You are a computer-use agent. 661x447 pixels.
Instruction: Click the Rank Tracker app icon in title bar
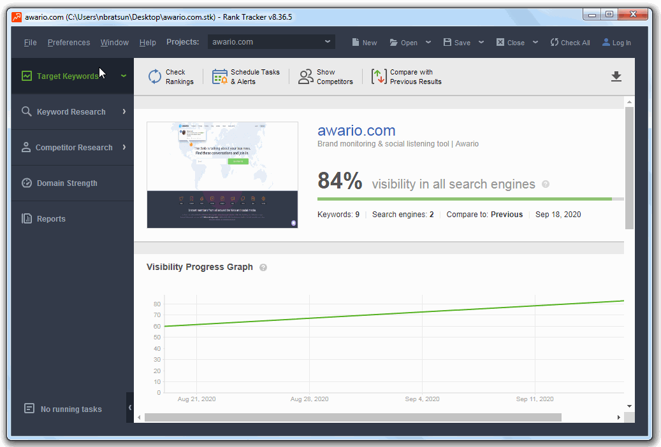coord(17,17)
